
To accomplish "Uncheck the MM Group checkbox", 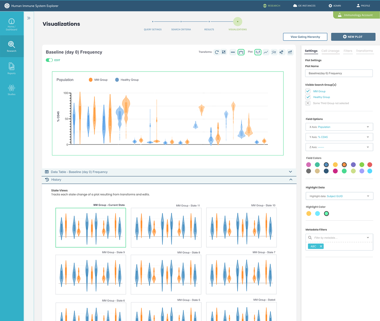I will [308, 91].
